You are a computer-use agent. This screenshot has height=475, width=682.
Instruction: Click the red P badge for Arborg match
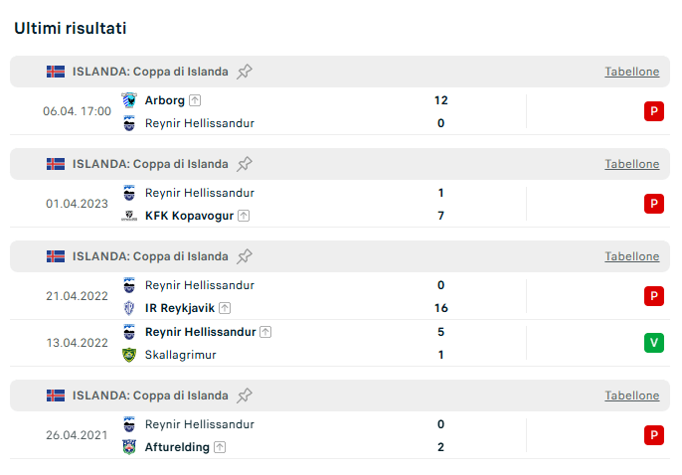point(653,111)
